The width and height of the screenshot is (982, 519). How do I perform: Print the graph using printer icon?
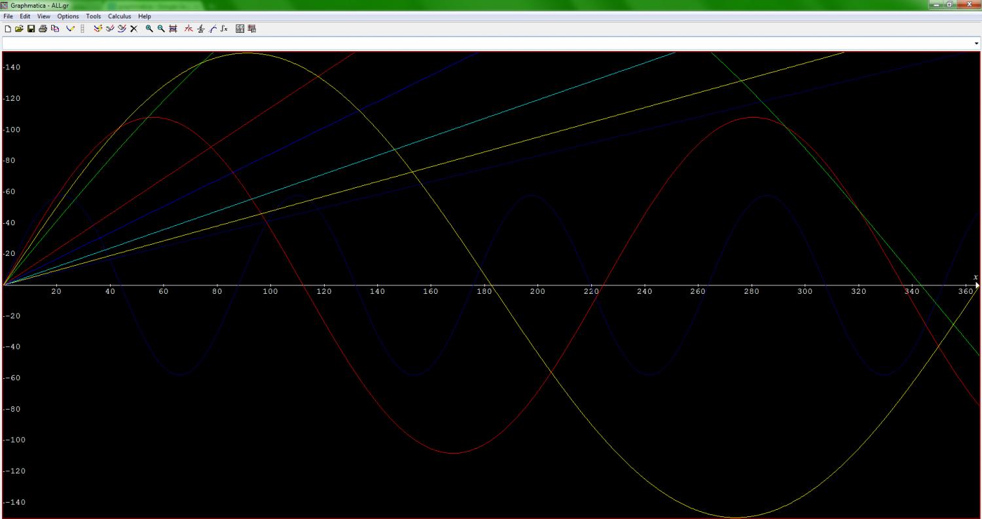click(x=43, y=29)
